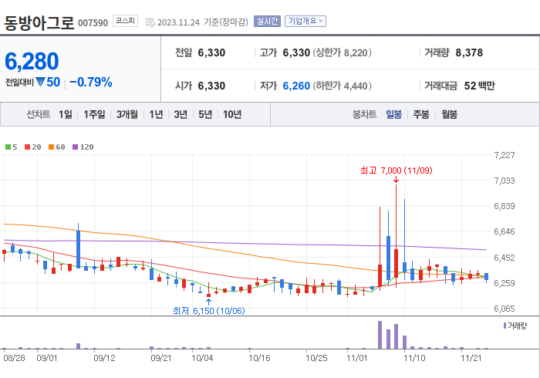
Task: Click the 10/16 date axis label
Action: pyautogui.click(x=259, y=358)
